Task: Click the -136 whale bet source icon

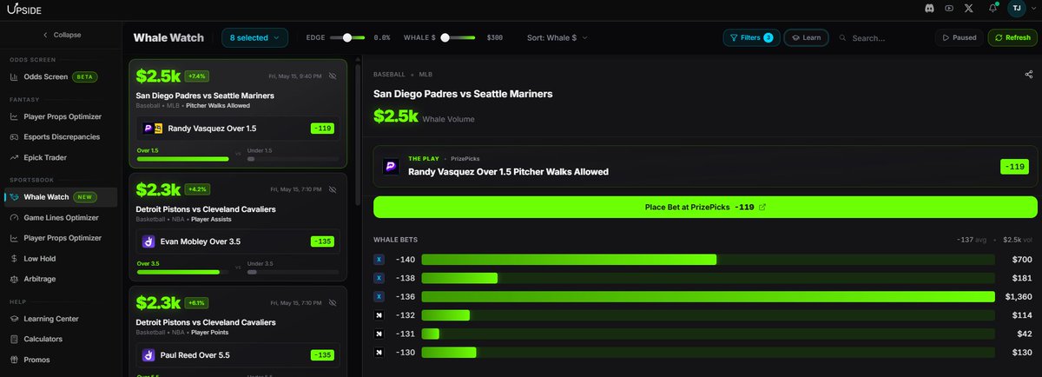Action: tap(379, 296)
